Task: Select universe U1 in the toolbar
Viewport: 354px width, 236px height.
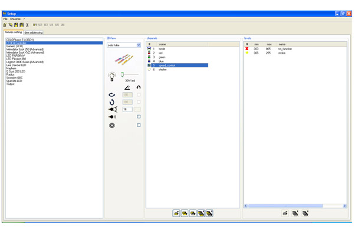Action: tap(35, 25)
